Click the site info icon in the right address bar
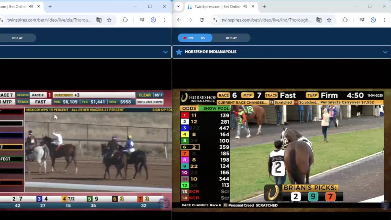The width and height of the screenshot is (391, 220). pyautogui.click(x=215, y=20)
